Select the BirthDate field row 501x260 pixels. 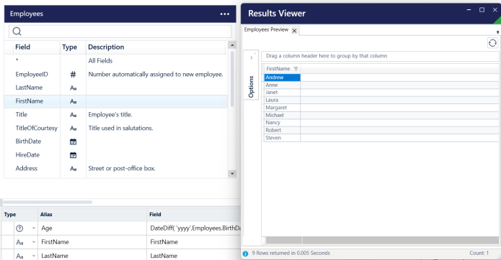tap(115, 141)
